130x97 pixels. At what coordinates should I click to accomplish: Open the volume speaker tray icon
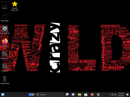(115, 95)
